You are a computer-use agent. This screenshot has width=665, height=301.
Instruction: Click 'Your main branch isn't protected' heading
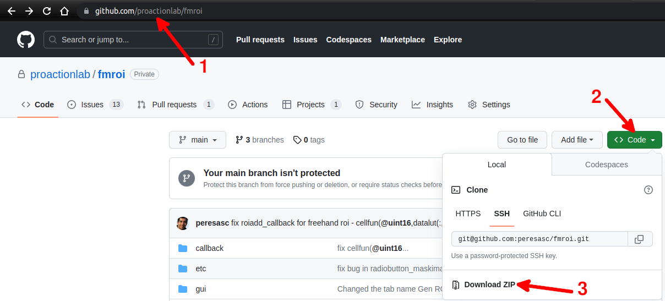272,173
